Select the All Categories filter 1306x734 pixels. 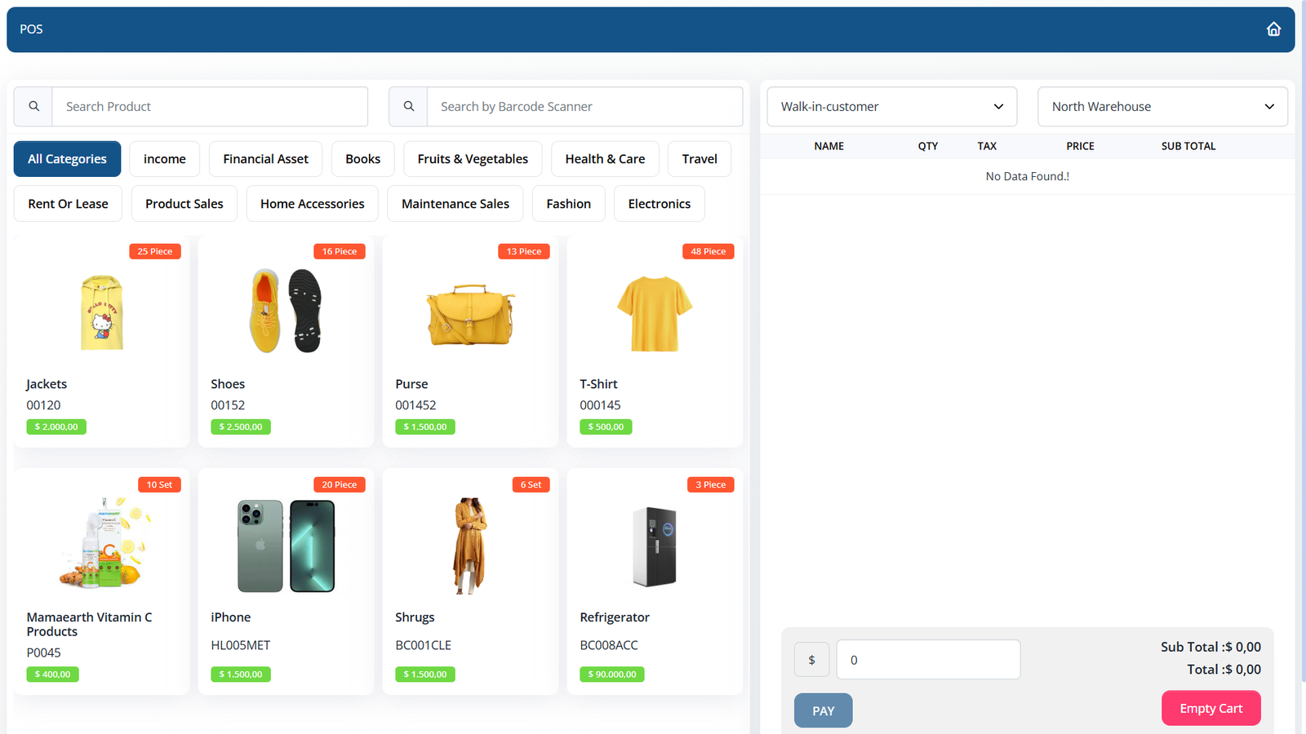click(x=67, y=159)
